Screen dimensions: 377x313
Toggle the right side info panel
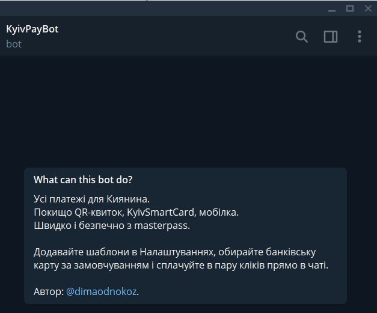tap(331, 37)
